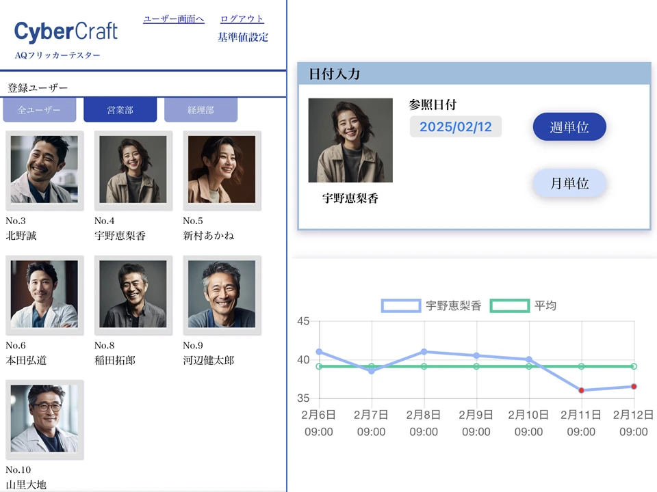The image size is (657, 492).
Task: Open the ユーザー画面へ link
Action: coord(173,19)
